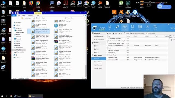Viewport: 175px width, 98px height.
Task: Open the Müzik Araçları contextual tab
Action: click(x=38, y=13)
